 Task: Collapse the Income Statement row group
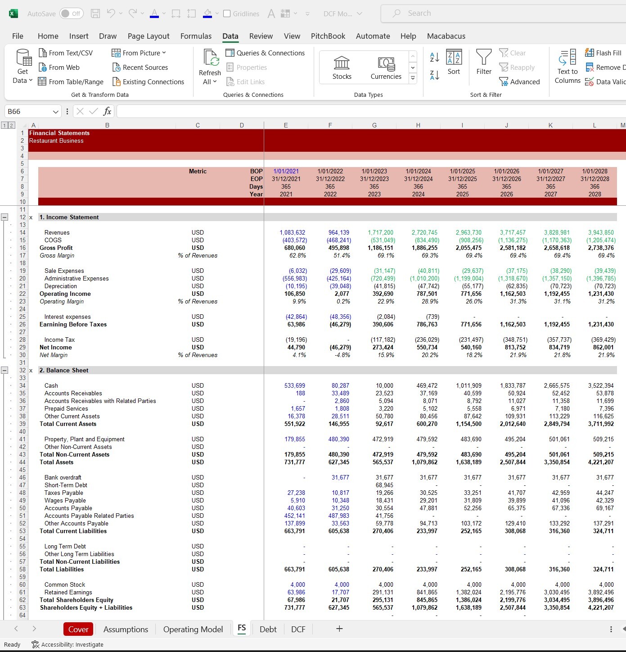point(4,217)
